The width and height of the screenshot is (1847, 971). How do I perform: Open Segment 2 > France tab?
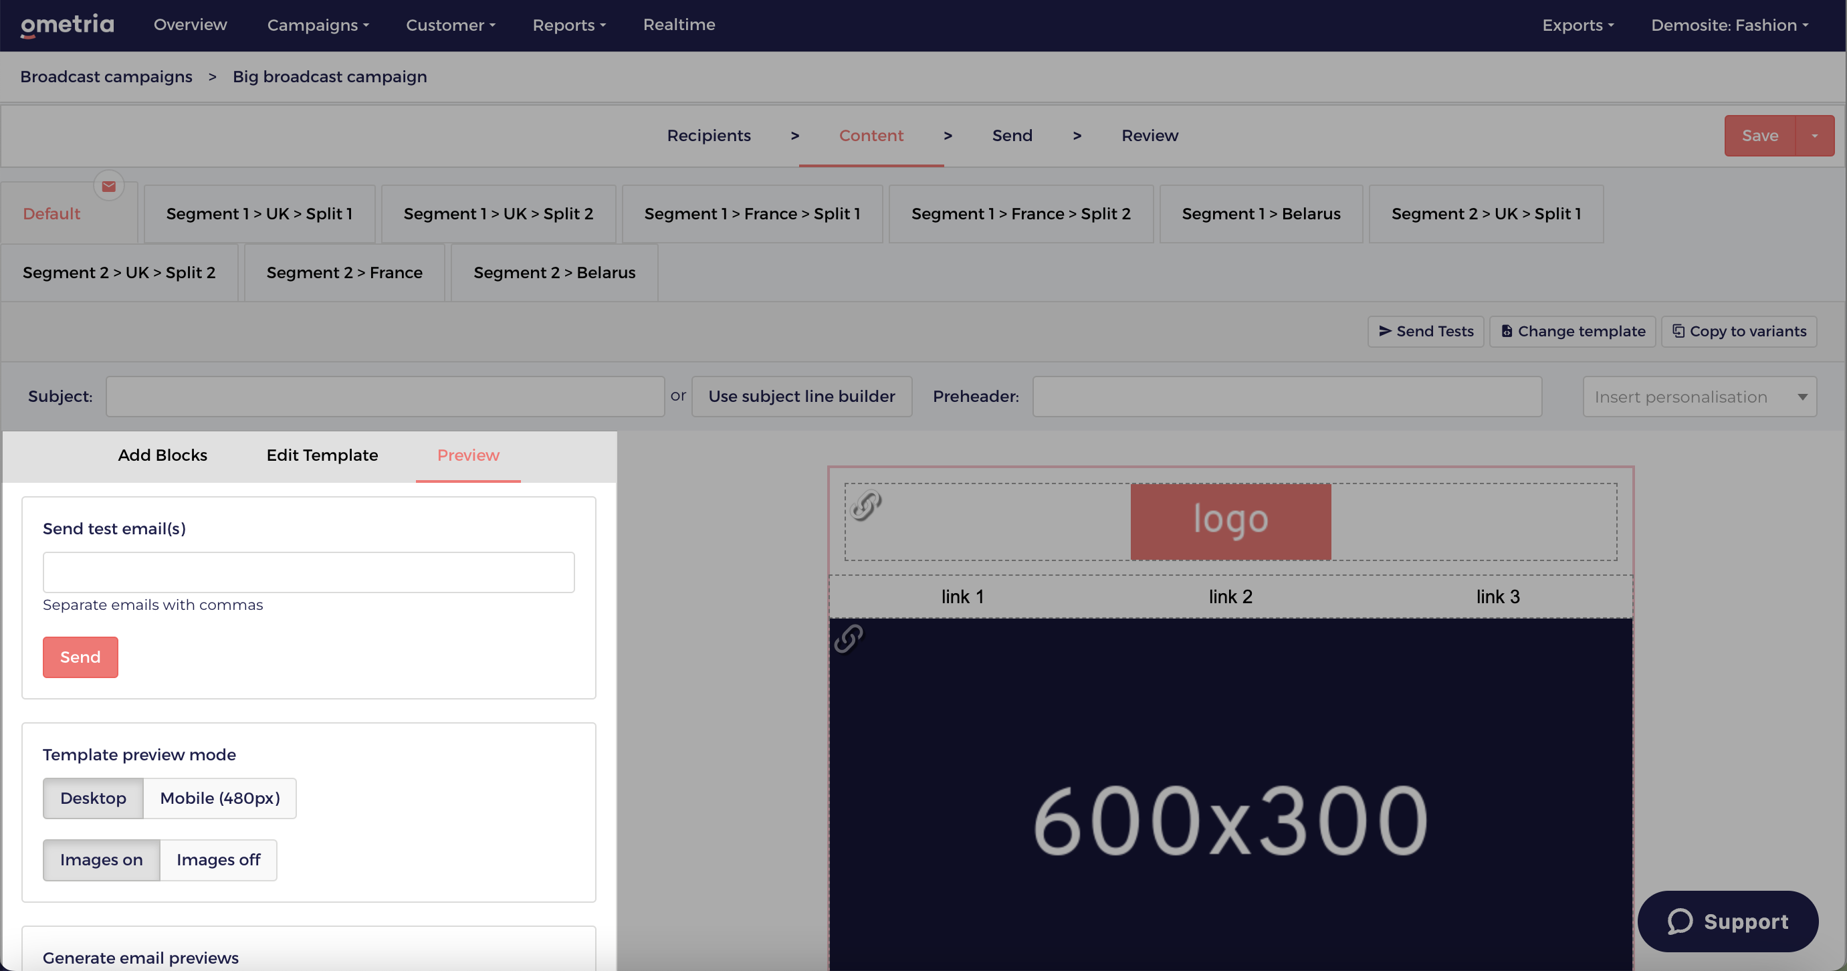[x=344, y=273]
